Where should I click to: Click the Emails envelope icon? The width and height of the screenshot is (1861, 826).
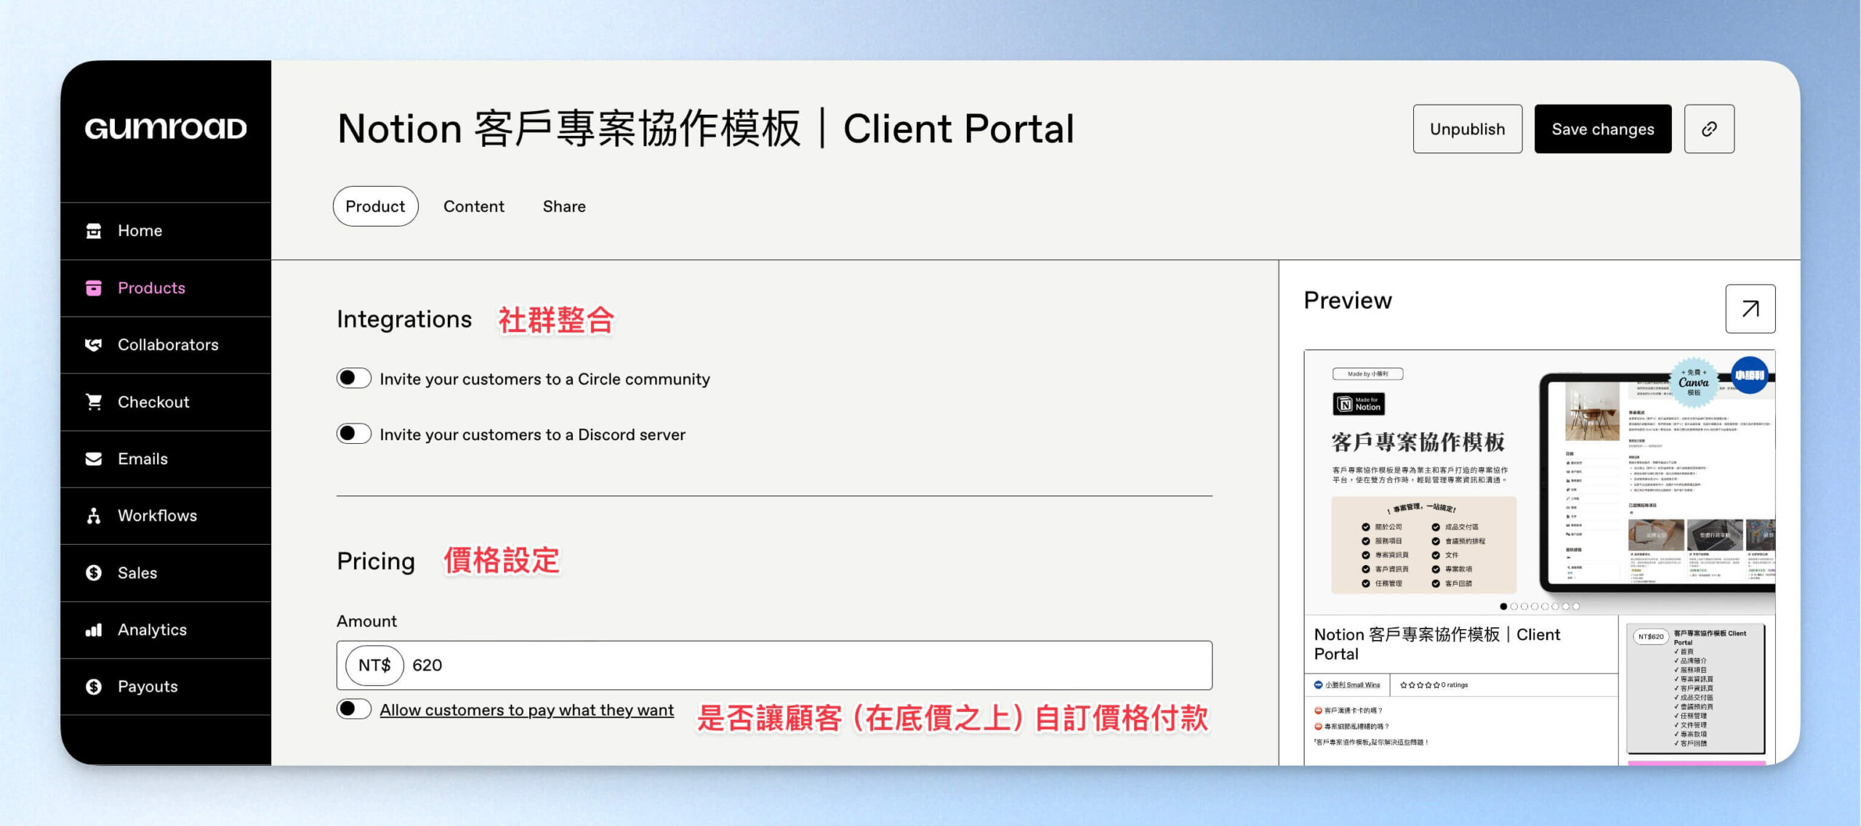94,459
